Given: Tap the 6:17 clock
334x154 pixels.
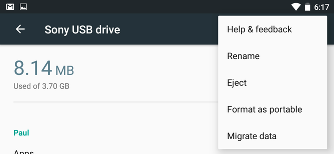Looking at the screenshot, I should (322, 7).
